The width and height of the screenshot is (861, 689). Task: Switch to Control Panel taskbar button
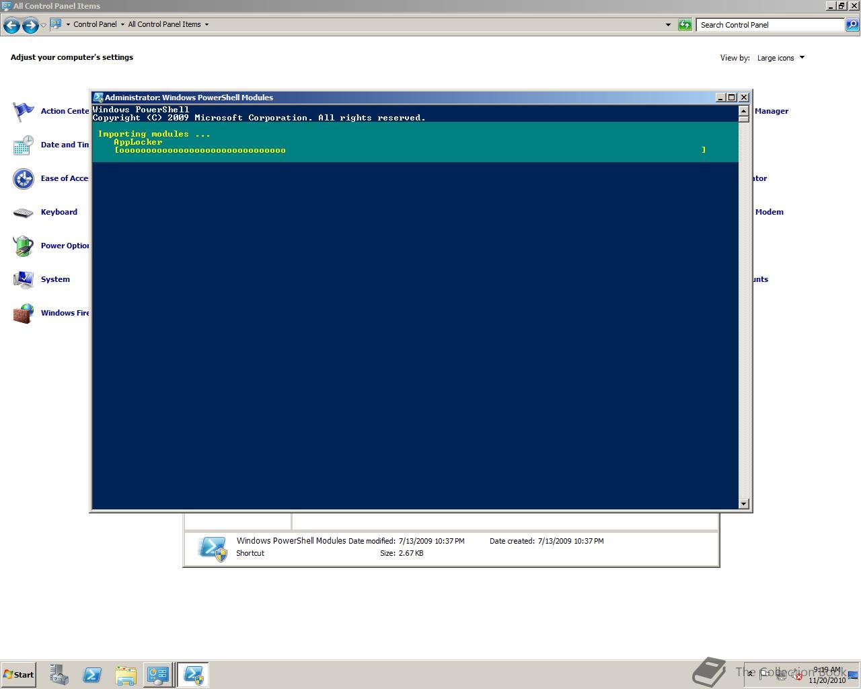[158, 675]
